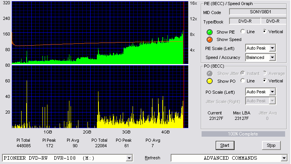The width and height of the screenshot is (291, 164).
Task: Click PI Peak value 172
Action: (49, 146)
